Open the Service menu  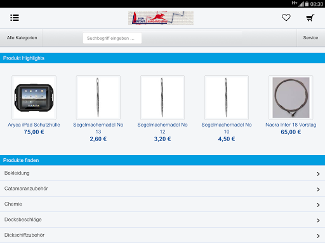310,38
